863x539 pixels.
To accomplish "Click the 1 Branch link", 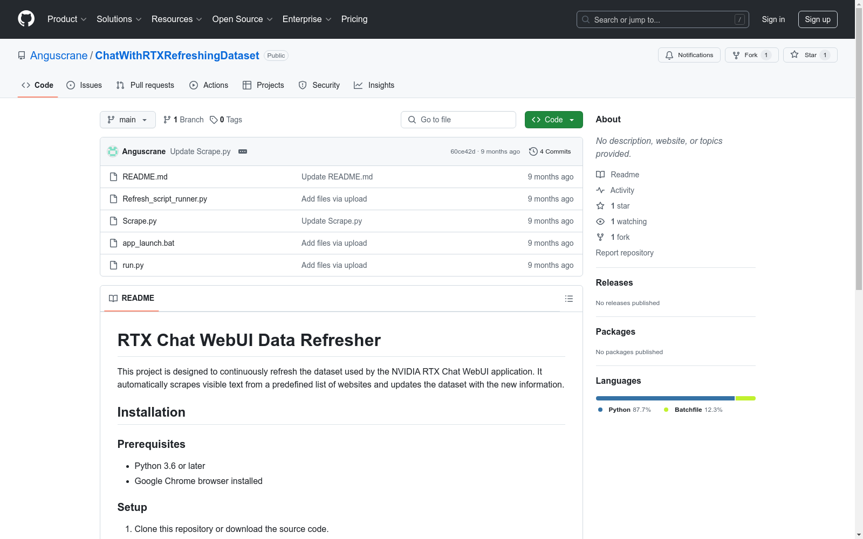I will pos(183,120).
